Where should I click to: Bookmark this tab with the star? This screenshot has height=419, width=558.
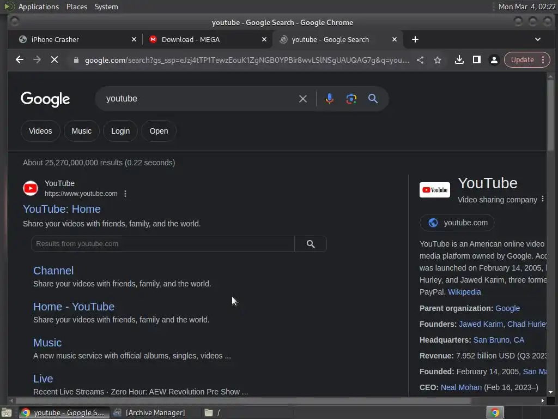[438, 60]
